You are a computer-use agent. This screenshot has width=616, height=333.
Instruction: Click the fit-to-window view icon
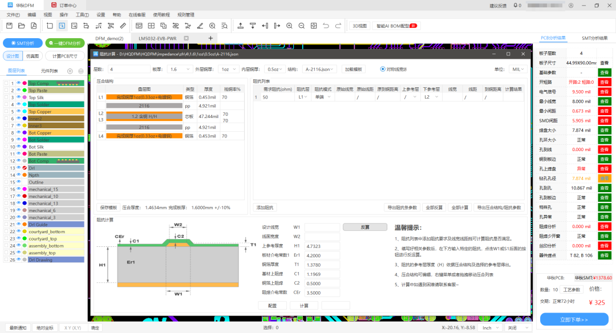click(x=314, y=26)
